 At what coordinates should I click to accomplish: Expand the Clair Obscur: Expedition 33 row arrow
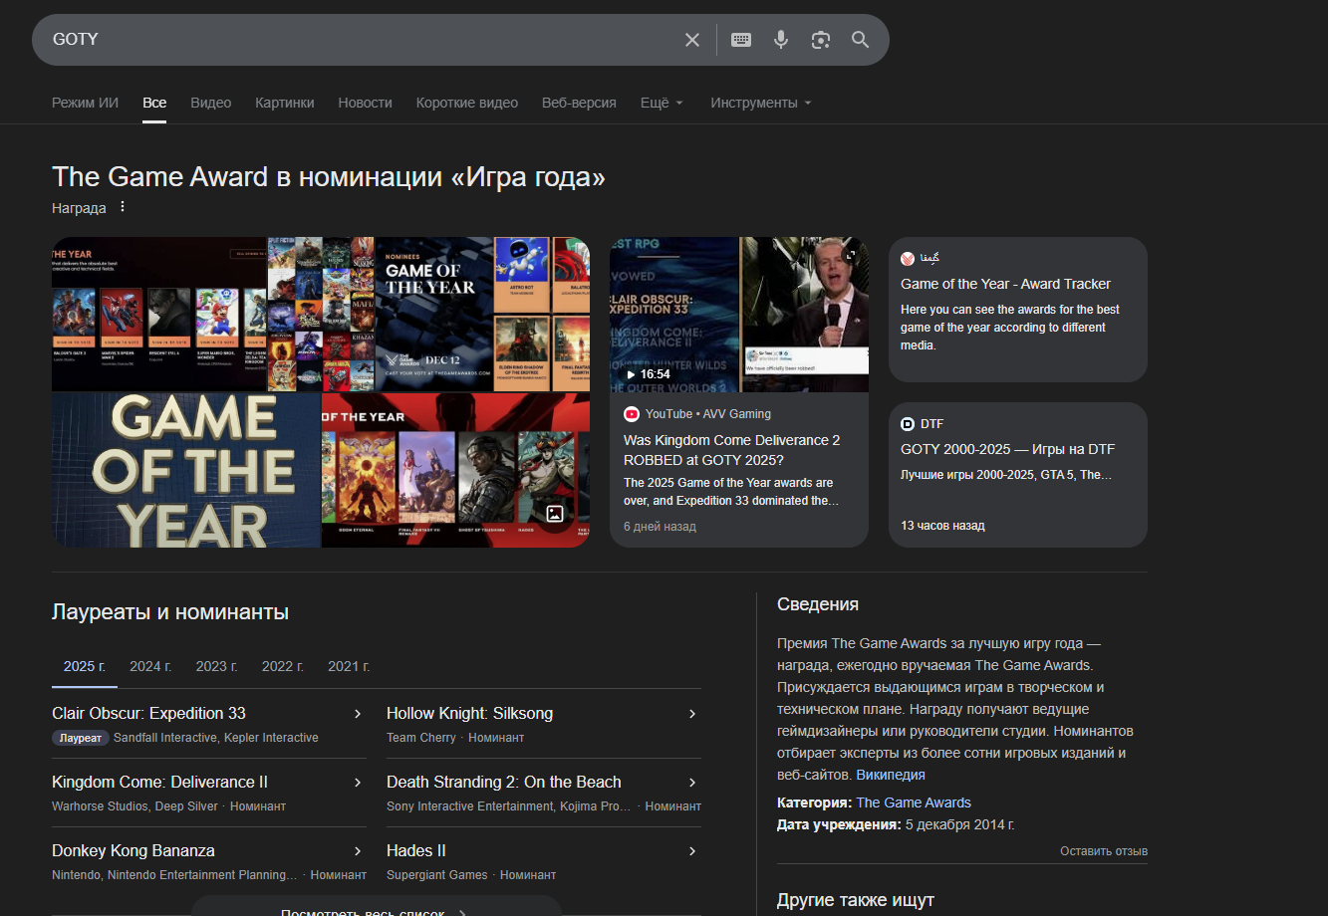[x=358, y=714]
